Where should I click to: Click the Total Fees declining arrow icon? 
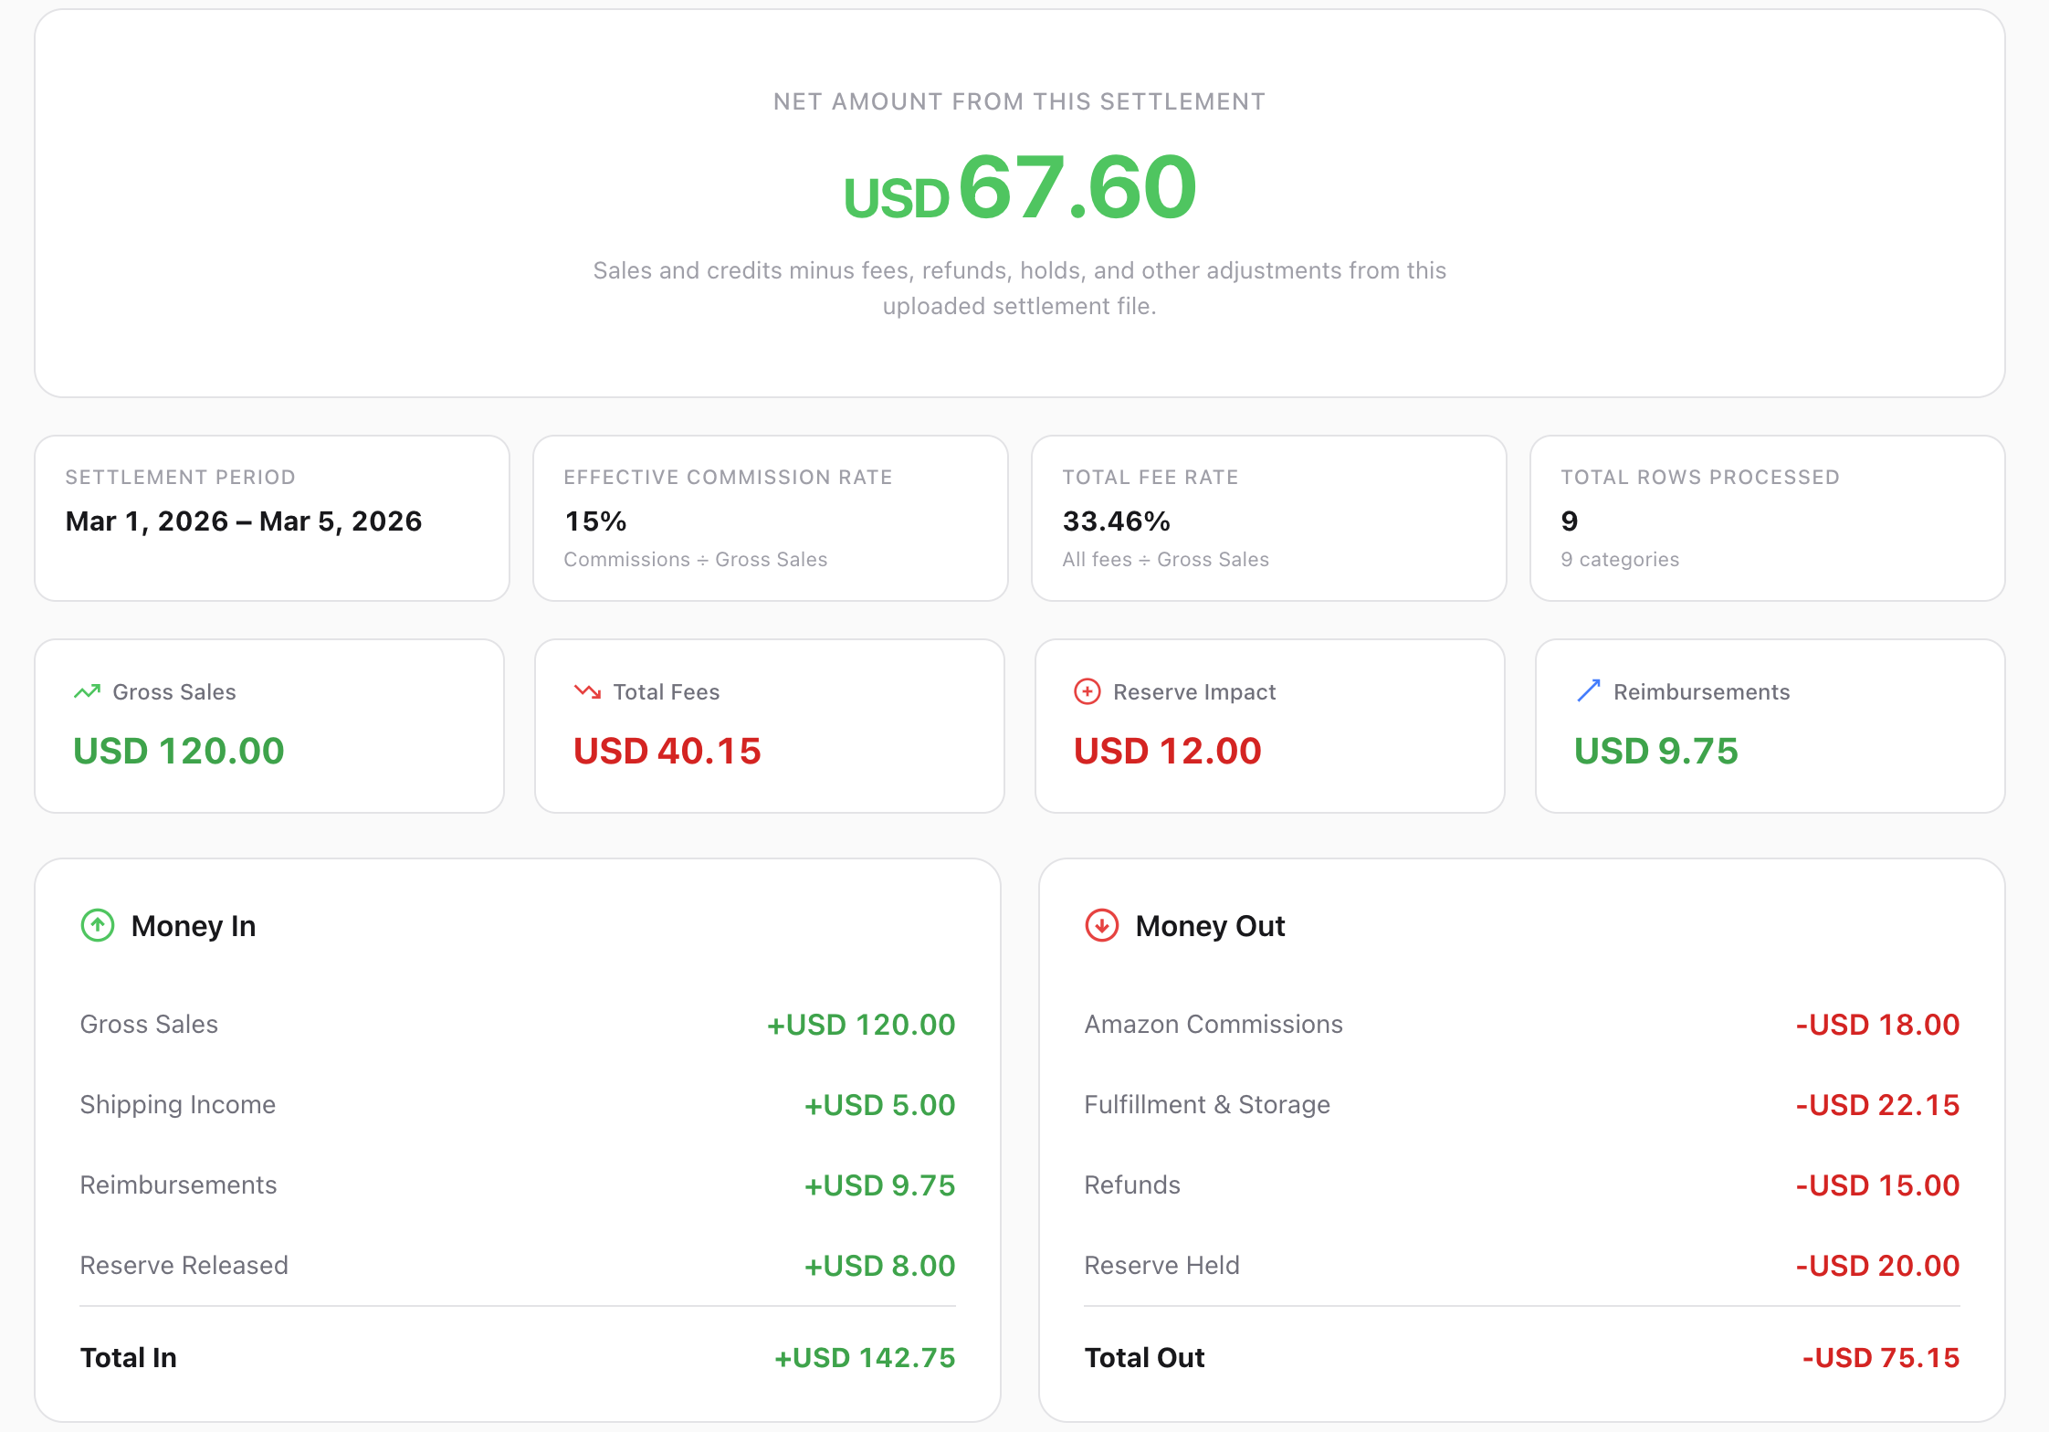587,691
